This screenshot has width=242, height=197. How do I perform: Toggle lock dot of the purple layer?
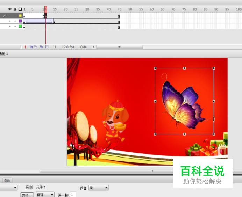pyautogui.click(x=15, y=21)
